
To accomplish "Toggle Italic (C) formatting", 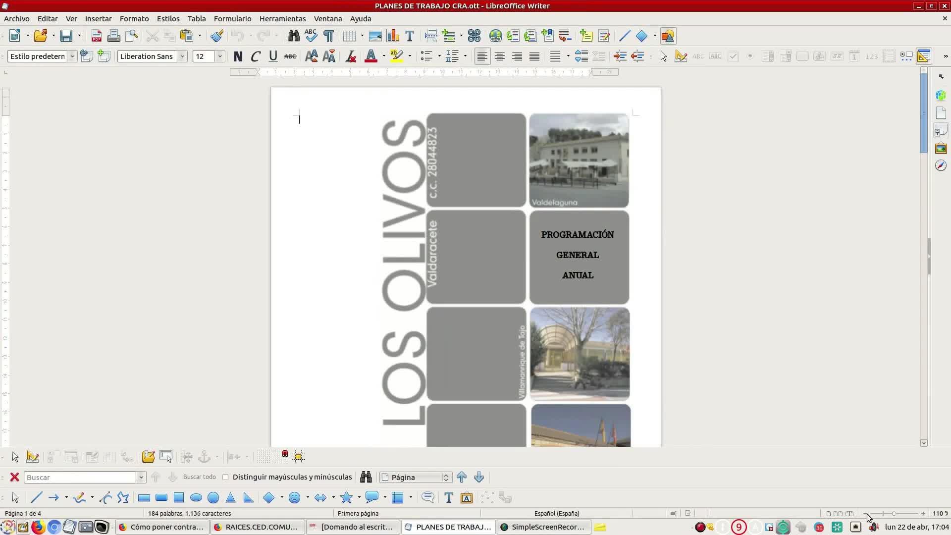I will [x=256, y=56].
